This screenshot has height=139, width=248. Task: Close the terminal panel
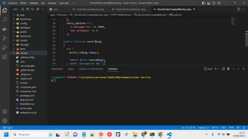pos(244,69)
